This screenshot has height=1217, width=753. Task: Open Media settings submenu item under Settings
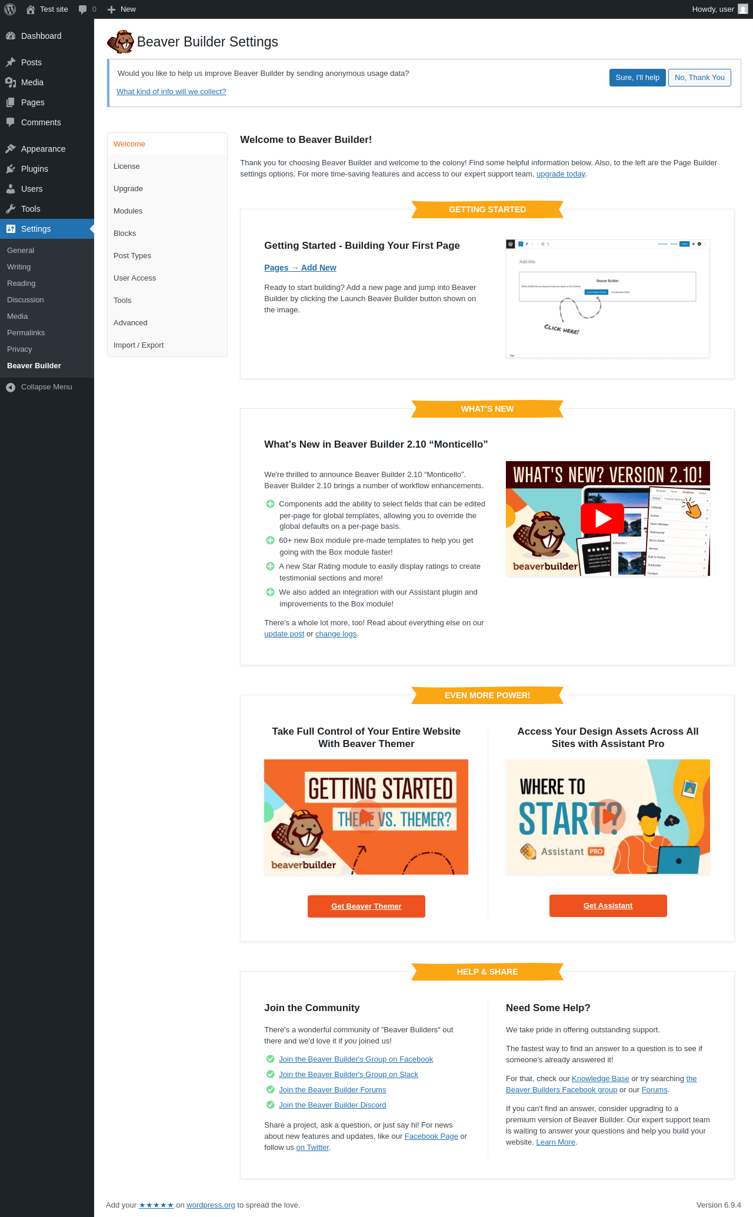[47, 316]
